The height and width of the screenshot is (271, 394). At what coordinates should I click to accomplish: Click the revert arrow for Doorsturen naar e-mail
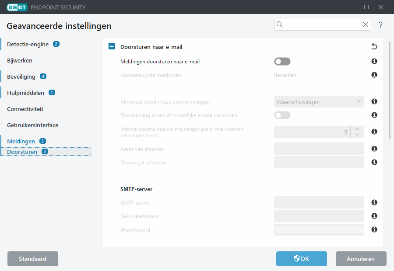(x=374, y=47)
